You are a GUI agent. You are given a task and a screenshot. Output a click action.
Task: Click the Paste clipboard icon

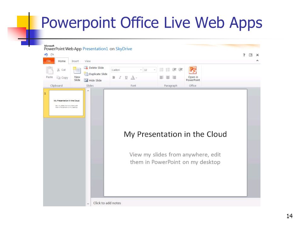coord(49,70)
